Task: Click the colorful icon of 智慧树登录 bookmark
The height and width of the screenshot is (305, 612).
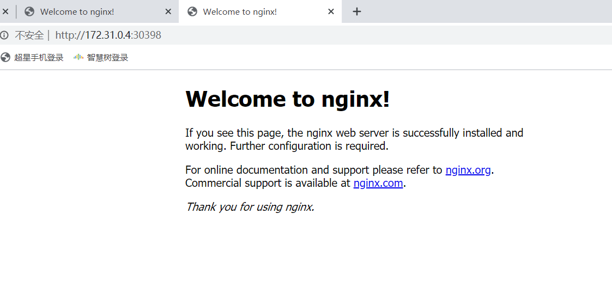Action: coord(78,57)
